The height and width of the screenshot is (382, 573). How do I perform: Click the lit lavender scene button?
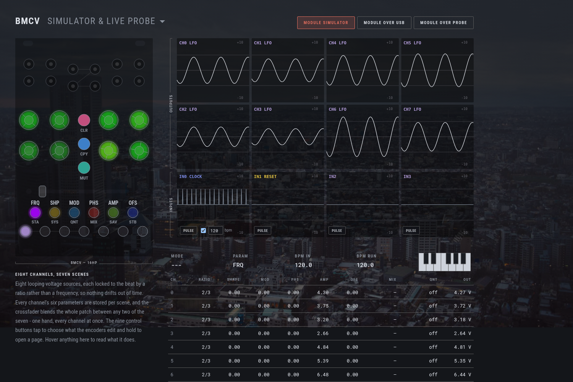pyautogui.click(x=26, y=231)
